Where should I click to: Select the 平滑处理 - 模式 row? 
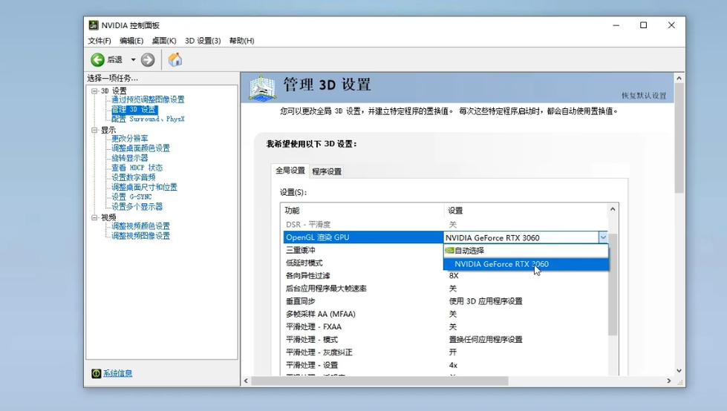pyautogui.click(x=446, y=340)
